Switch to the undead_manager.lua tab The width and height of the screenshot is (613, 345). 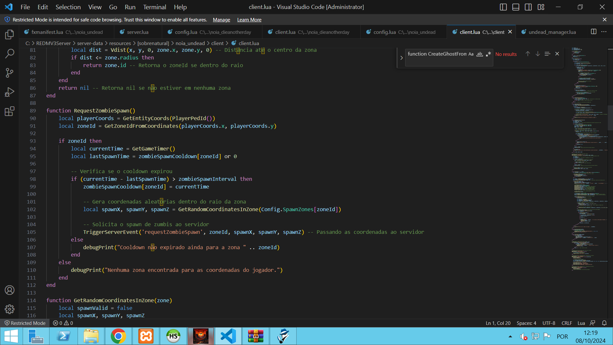pos(552,32)
